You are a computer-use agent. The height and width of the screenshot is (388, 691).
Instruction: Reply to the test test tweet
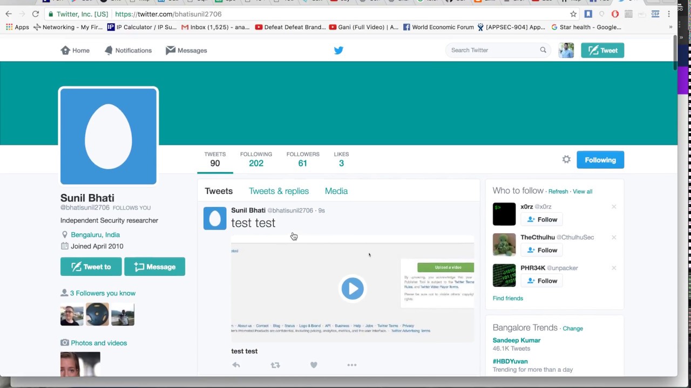point(236,365)
